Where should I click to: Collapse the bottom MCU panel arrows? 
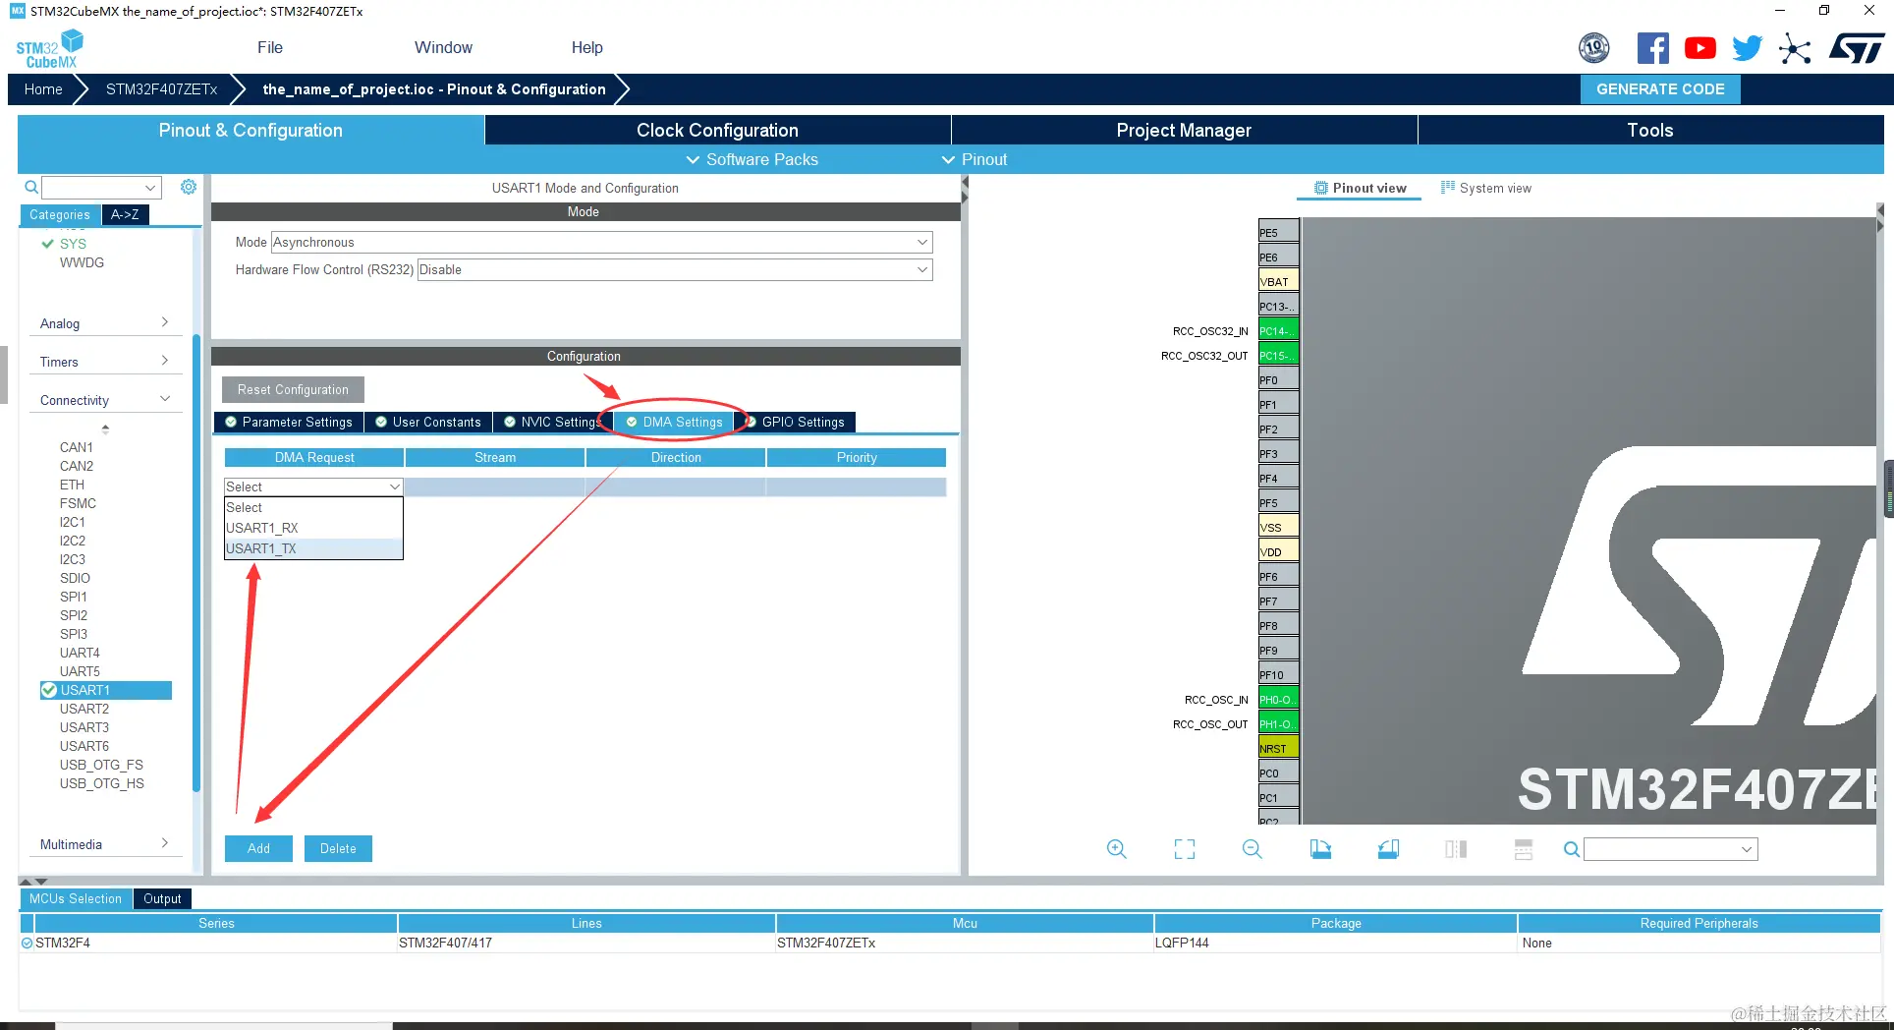pyautogui.click(x=33, y=882)
